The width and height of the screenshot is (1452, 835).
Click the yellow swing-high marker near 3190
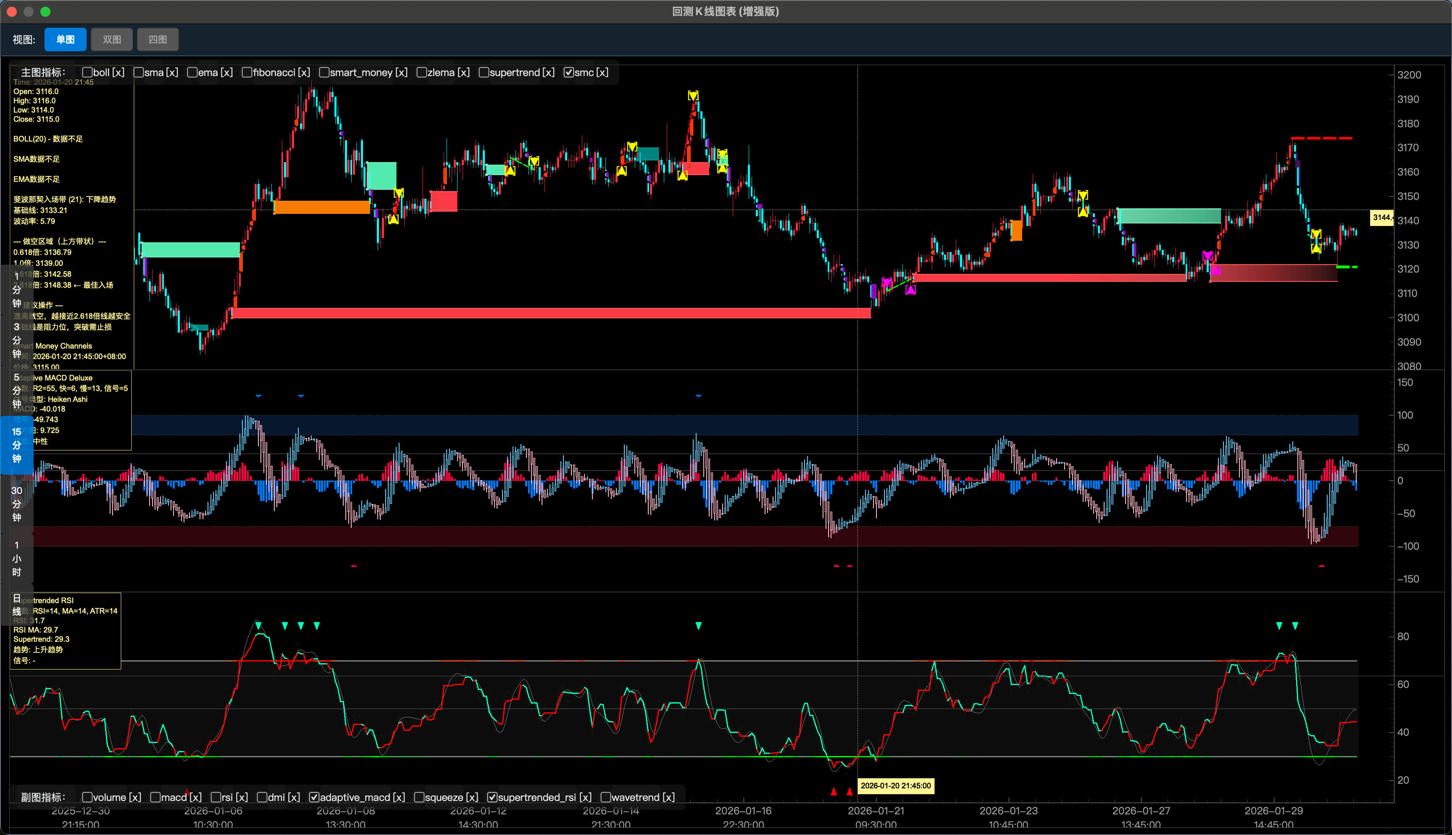[x=693, y=95]
